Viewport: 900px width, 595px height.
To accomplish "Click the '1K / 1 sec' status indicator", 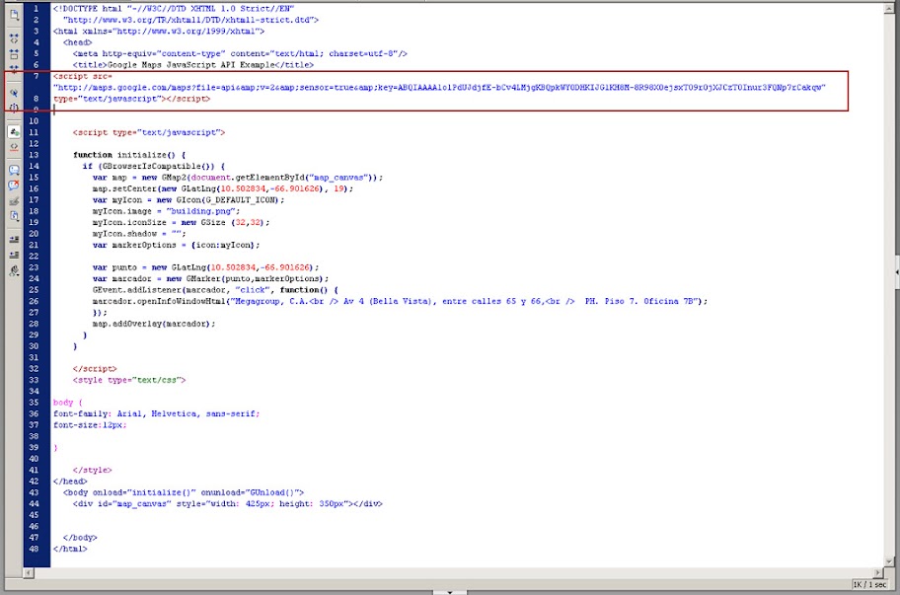I will [x=869, y=584].
